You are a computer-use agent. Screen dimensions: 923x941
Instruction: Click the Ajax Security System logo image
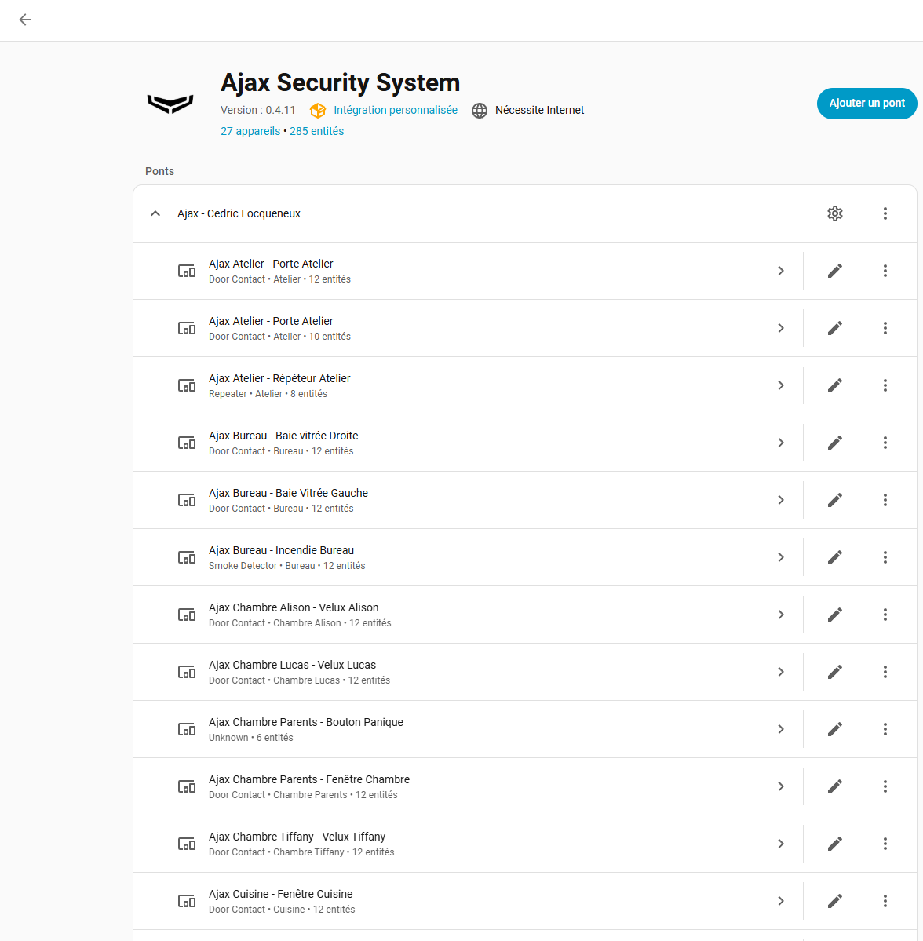coord(170,104)
